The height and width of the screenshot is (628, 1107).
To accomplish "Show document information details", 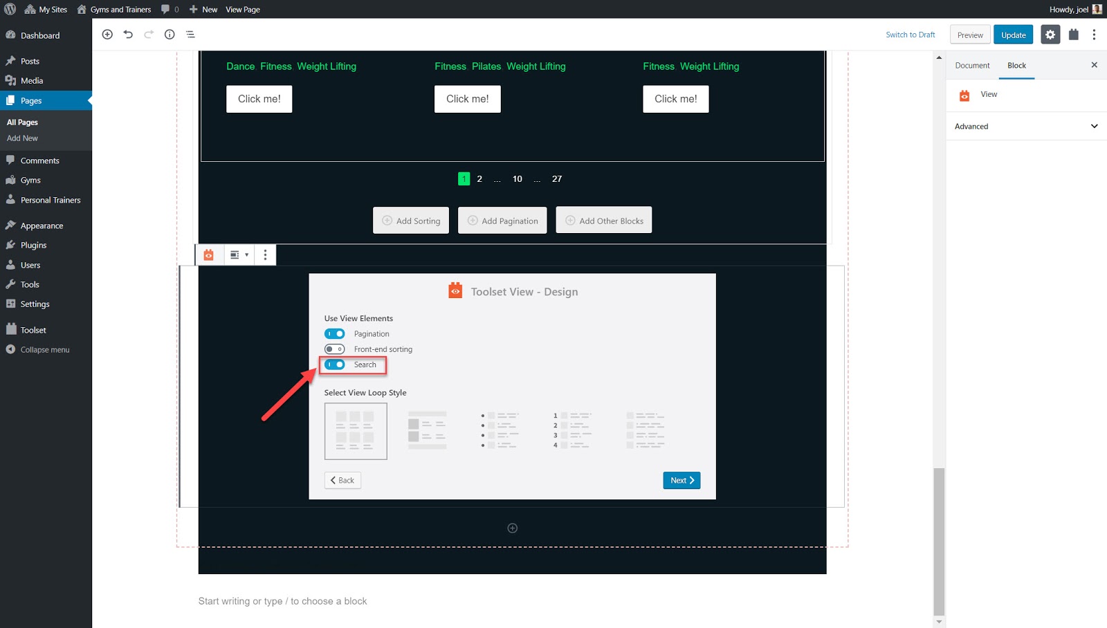I will click(x=170, y=34).
